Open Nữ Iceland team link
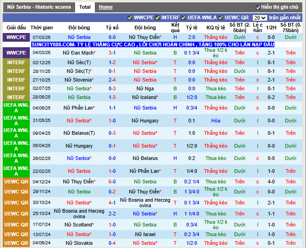This screenshot has width=306, height=248. click(x=144, y=97)
